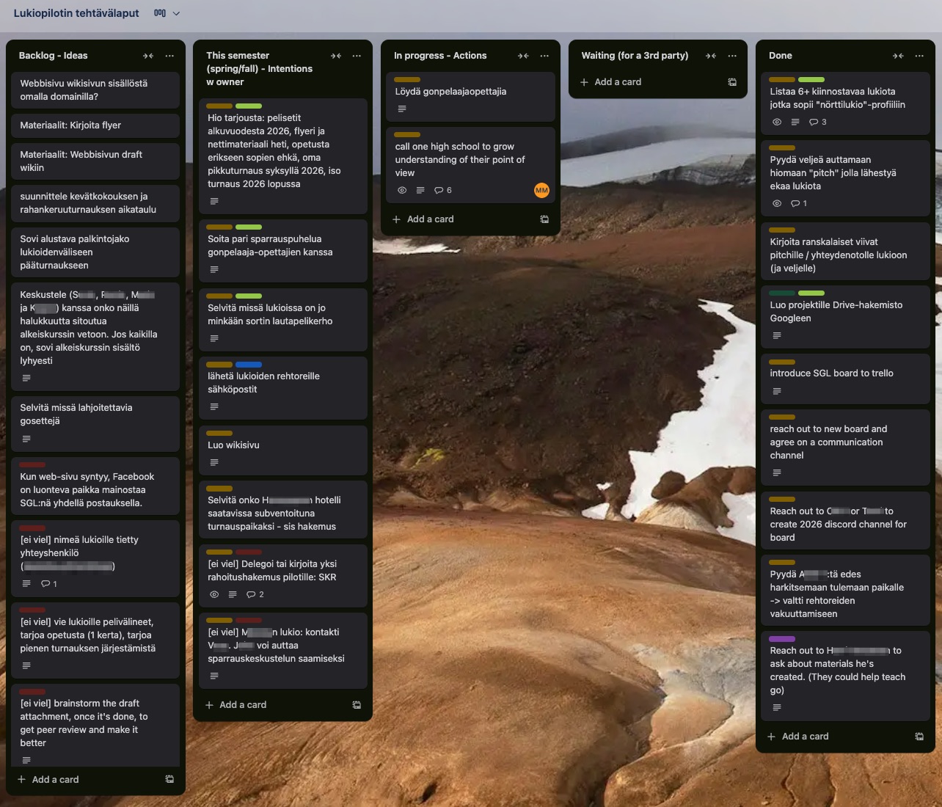
Task: Create card from template in Waiting list
Action: tap(732, 82)
